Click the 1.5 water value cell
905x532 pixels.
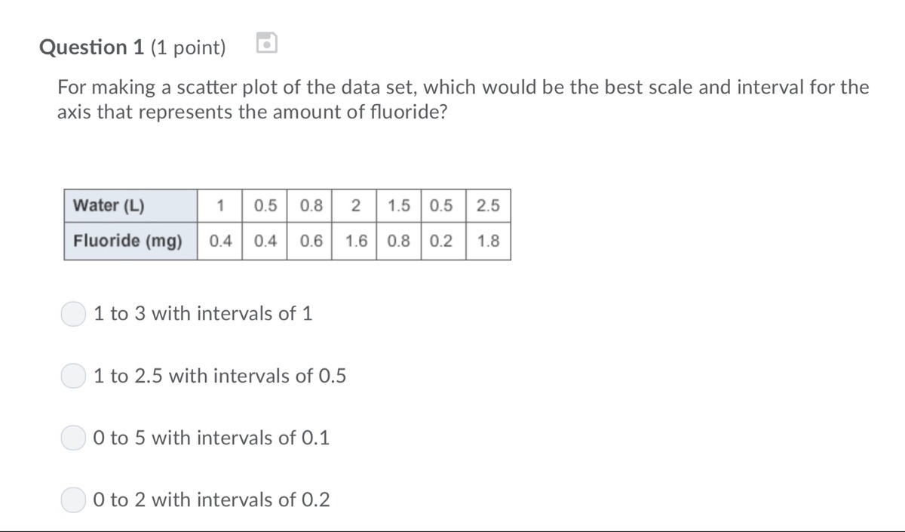[399, 205]
